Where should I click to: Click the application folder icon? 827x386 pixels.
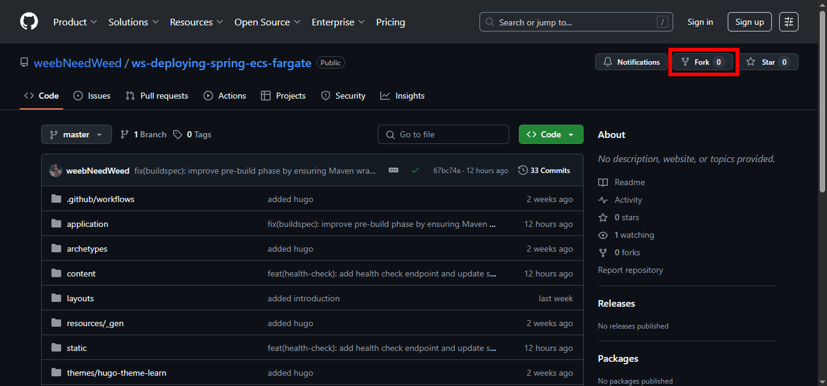click(x=56, y=224)
